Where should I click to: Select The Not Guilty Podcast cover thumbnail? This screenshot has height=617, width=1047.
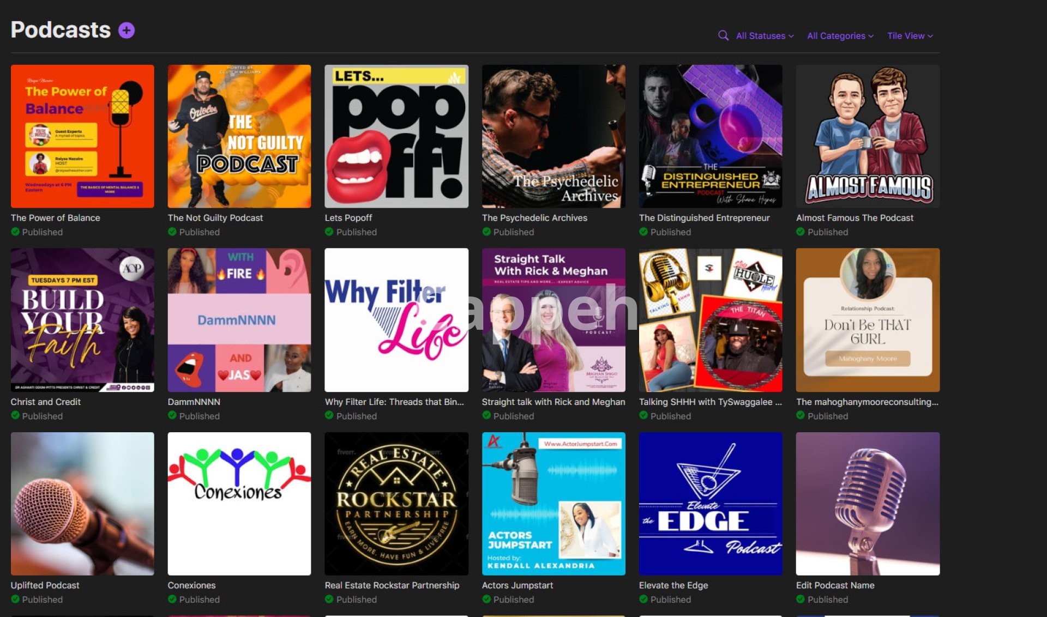pyautogui.click(x=239, y=136)
